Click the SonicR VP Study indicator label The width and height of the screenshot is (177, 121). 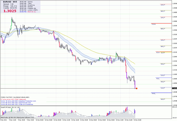(10, 107)
